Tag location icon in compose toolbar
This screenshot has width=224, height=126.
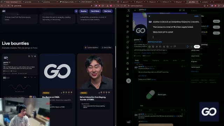coord(171,47)
